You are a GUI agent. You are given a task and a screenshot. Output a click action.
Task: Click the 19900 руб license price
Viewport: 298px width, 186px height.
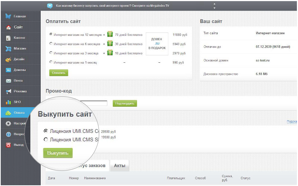pyautogui.click(x=108, y=137)
